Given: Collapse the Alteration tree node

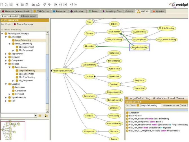Looking at the screenshot, I should coord(6,37).
